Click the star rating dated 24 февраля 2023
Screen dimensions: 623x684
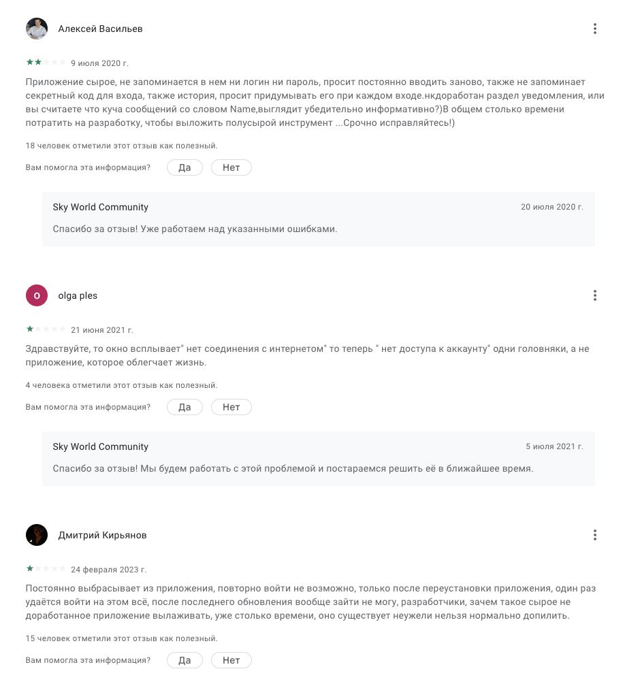coord(46,568)
